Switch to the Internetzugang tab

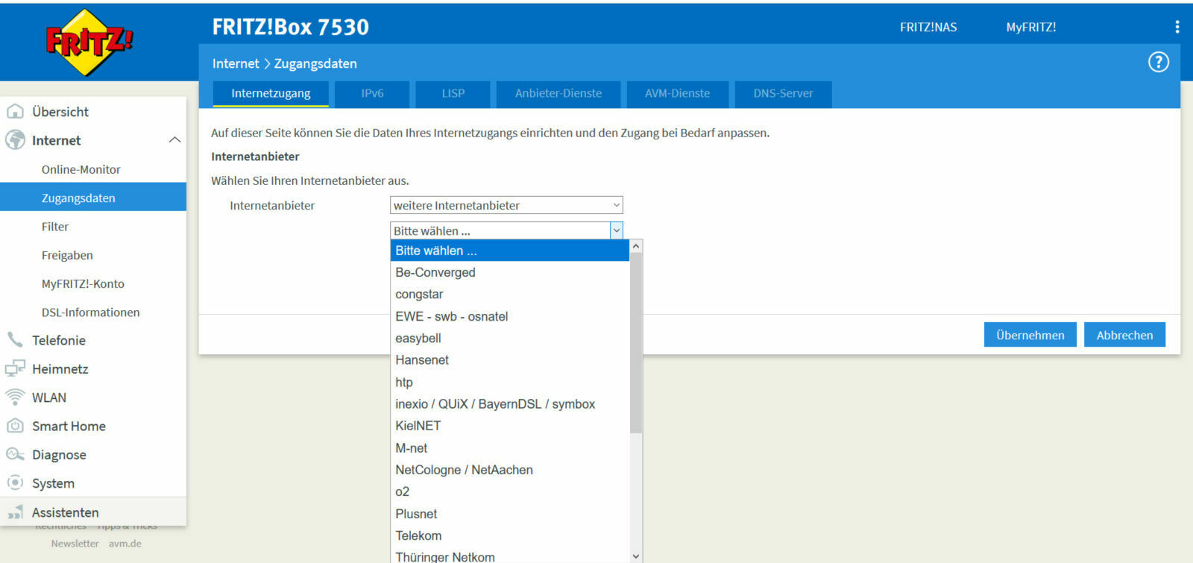click(x=271, y=94)
